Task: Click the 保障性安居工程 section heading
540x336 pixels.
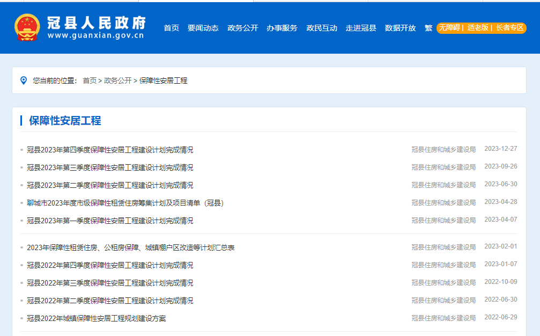Action: click(65, 121)
